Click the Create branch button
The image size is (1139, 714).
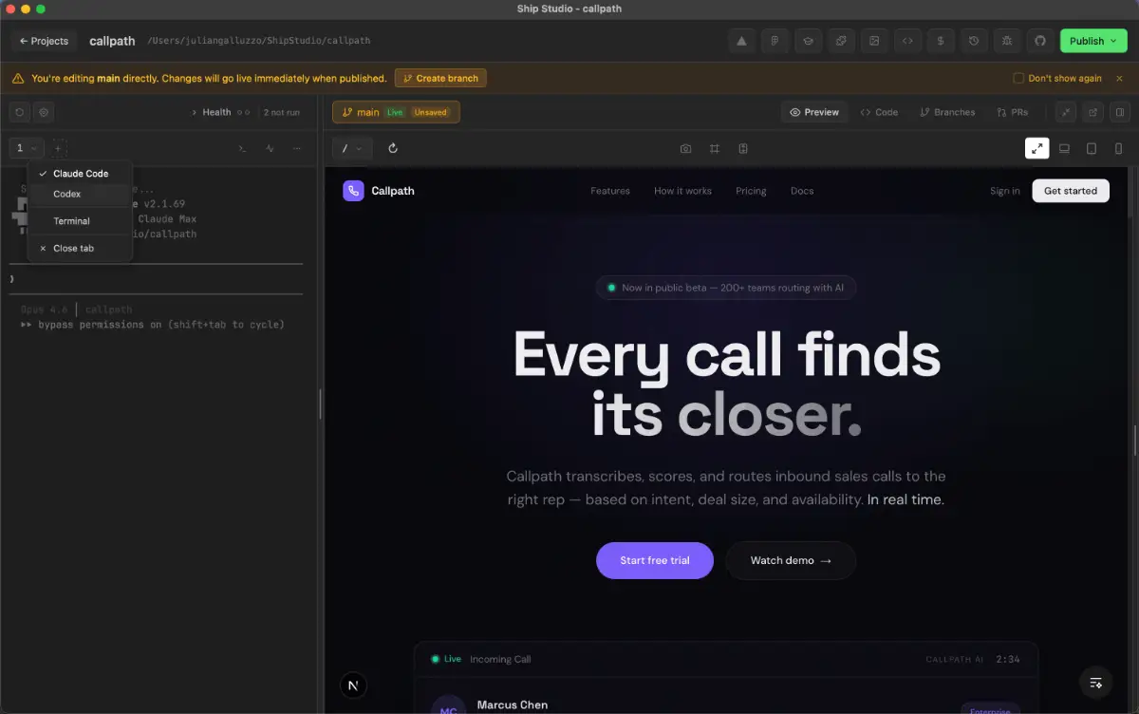click(440, 78)
